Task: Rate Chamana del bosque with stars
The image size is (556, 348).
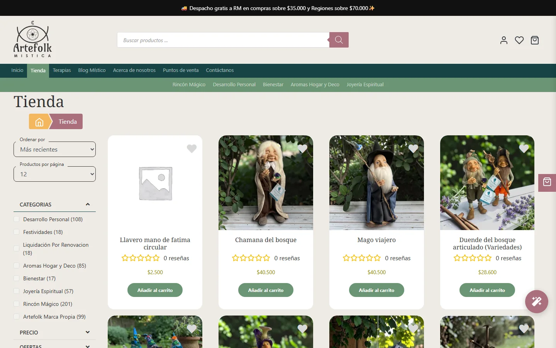Action: tap(251, 258)
